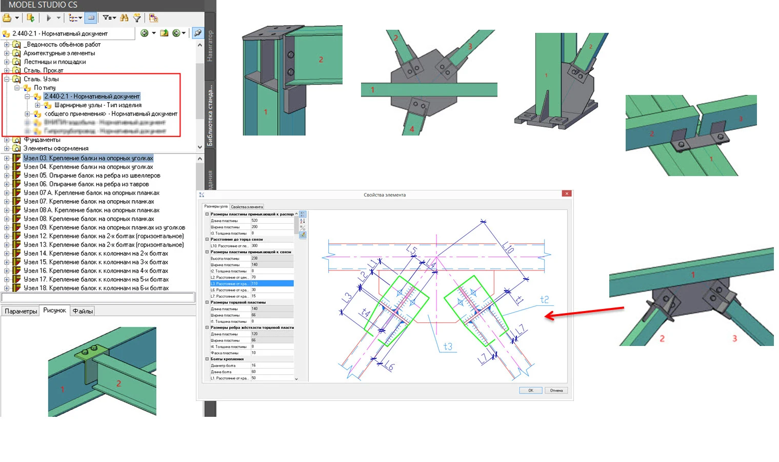Click the green back navigation arrow
The image size is (779, 462).
click(x=145, y=33)
